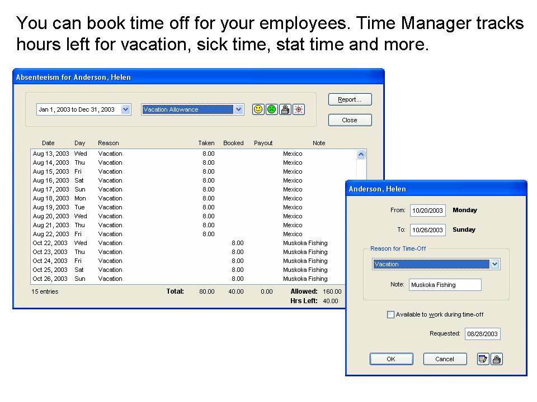Click the Allowed value 160.00
The width and height of the screenshot is (537, 402).
pyautogui.click(x=332, y=291)
